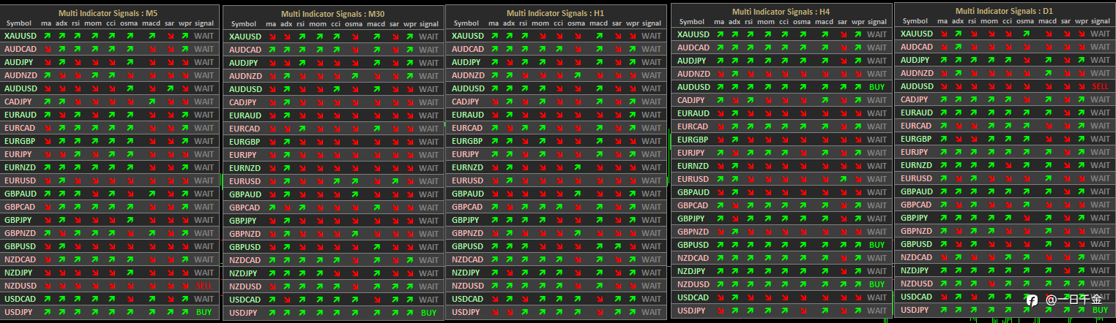Click the osma arrow for EURGBP in D1 panel
Image resolution: width=1116 pixels, height=323 pixels.
[1025, 139]
